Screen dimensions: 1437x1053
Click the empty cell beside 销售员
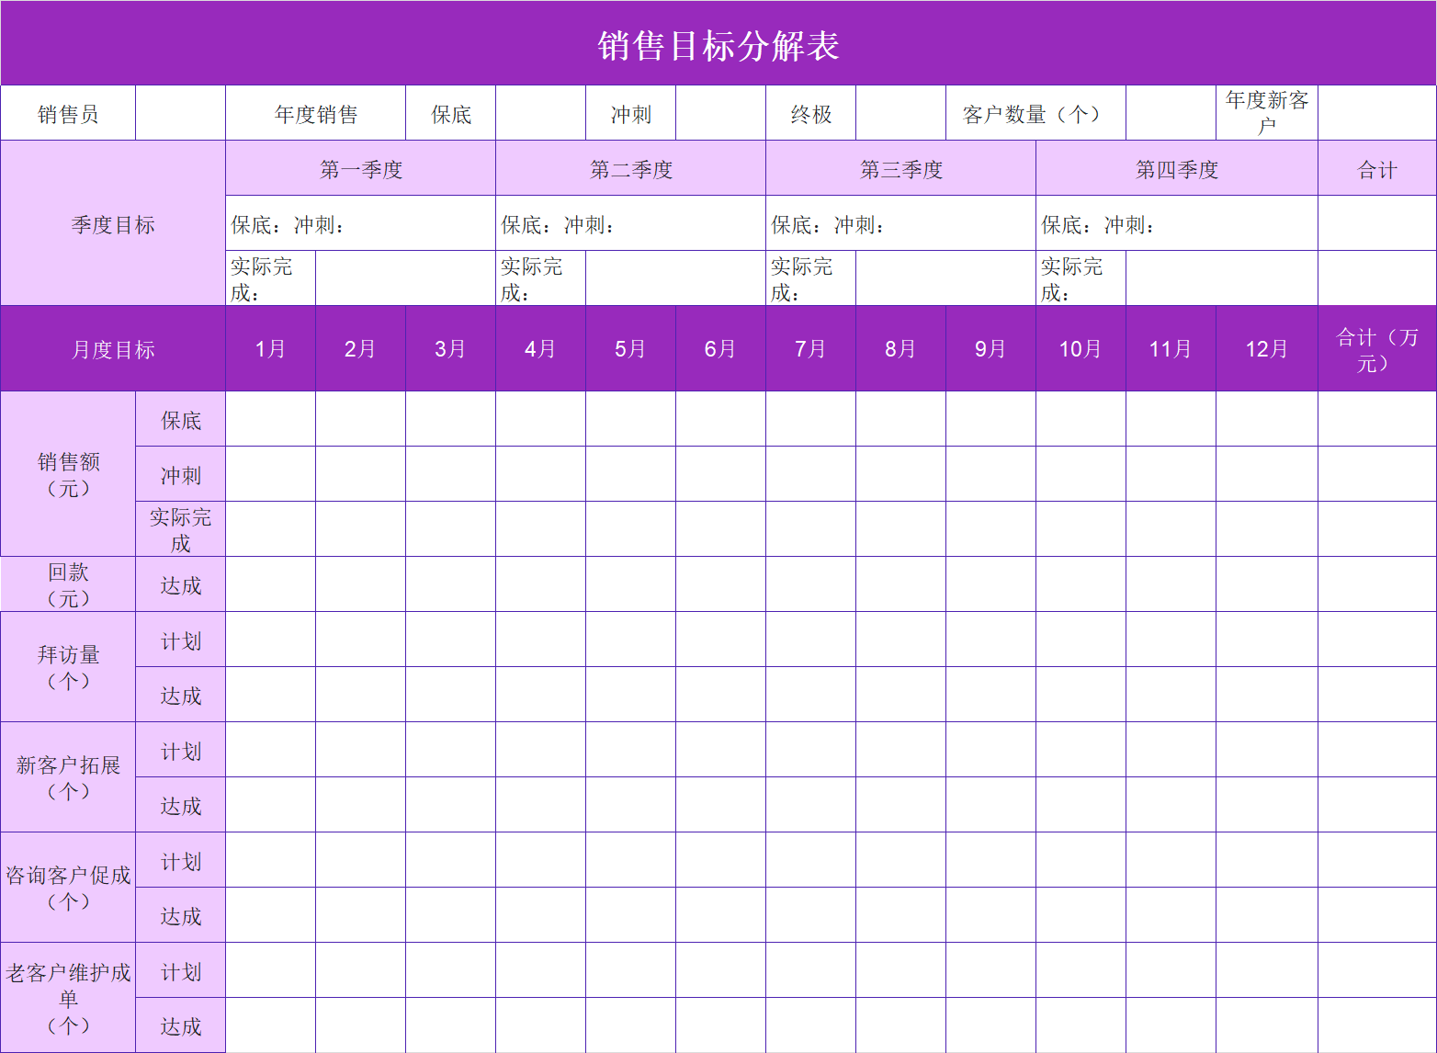click(180, 112)
